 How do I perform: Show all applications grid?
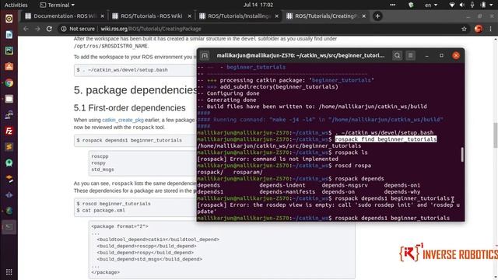point(9,271)
